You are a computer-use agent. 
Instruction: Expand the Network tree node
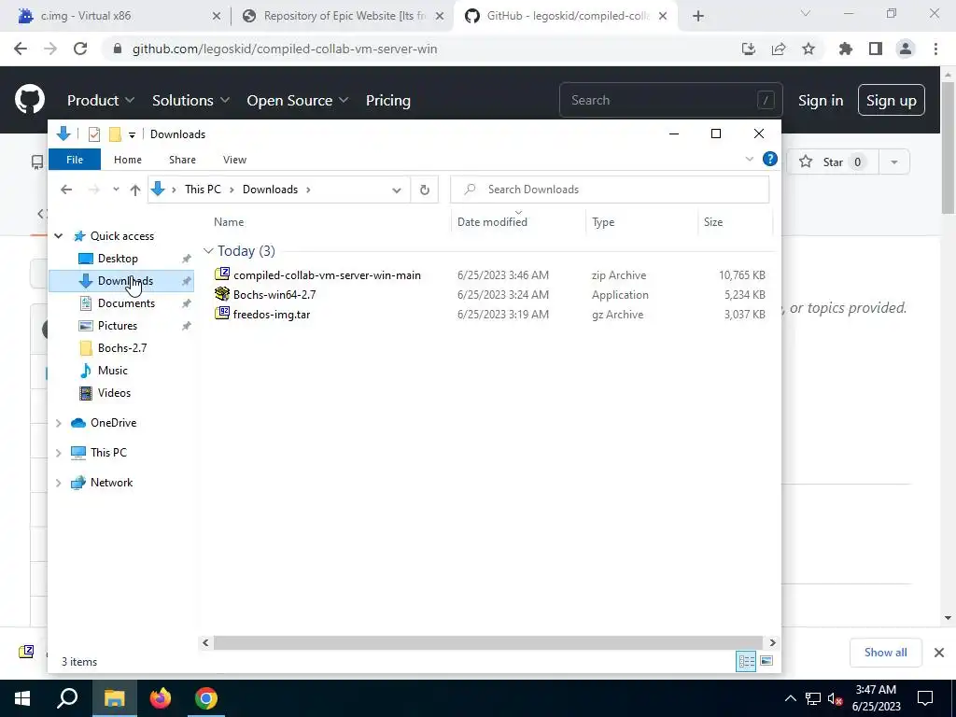[x=59, y=483]
